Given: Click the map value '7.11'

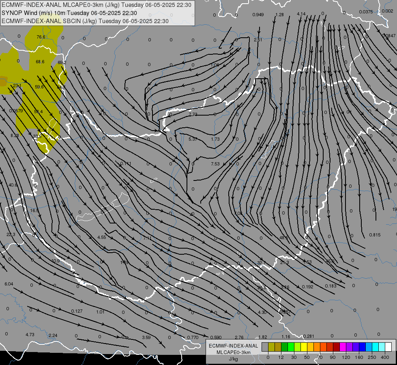Looking at the screenshot, I should coord(147,238).
